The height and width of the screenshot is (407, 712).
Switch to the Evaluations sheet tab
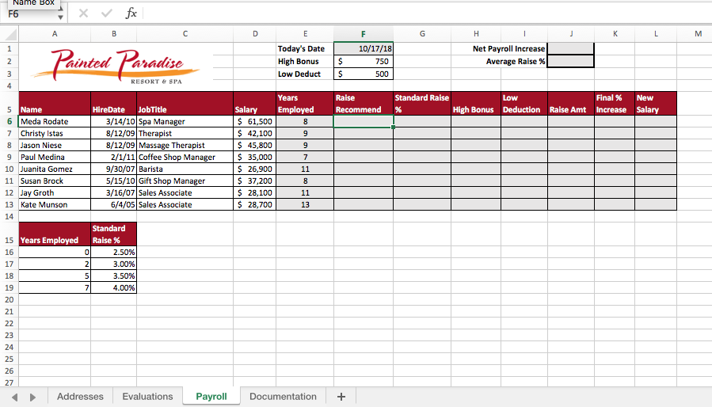(147, 397)
